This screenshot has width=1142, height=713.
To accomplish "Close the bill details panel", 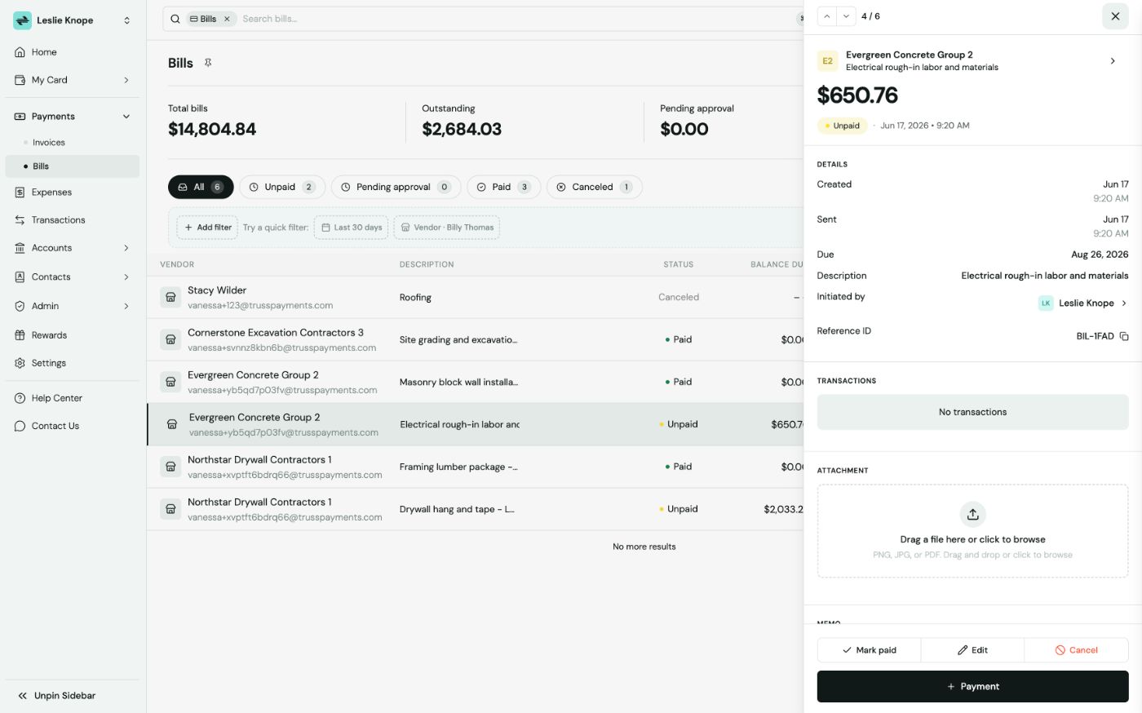I will (1115, 16).
